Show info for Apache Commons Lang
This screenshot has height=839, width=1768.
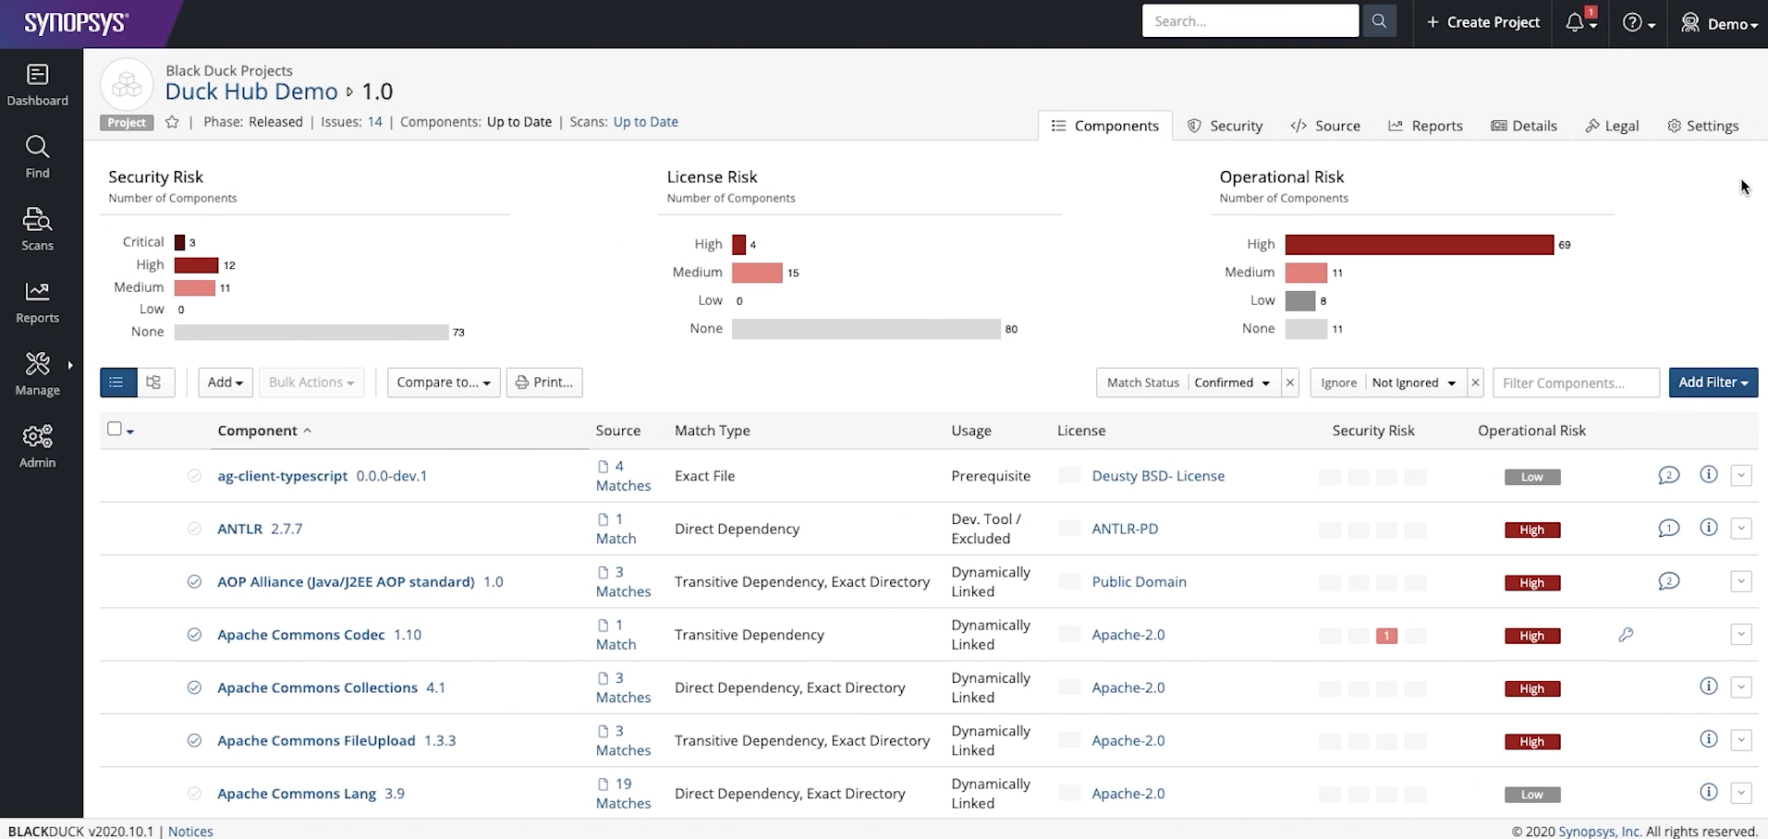pos(1709,792)
